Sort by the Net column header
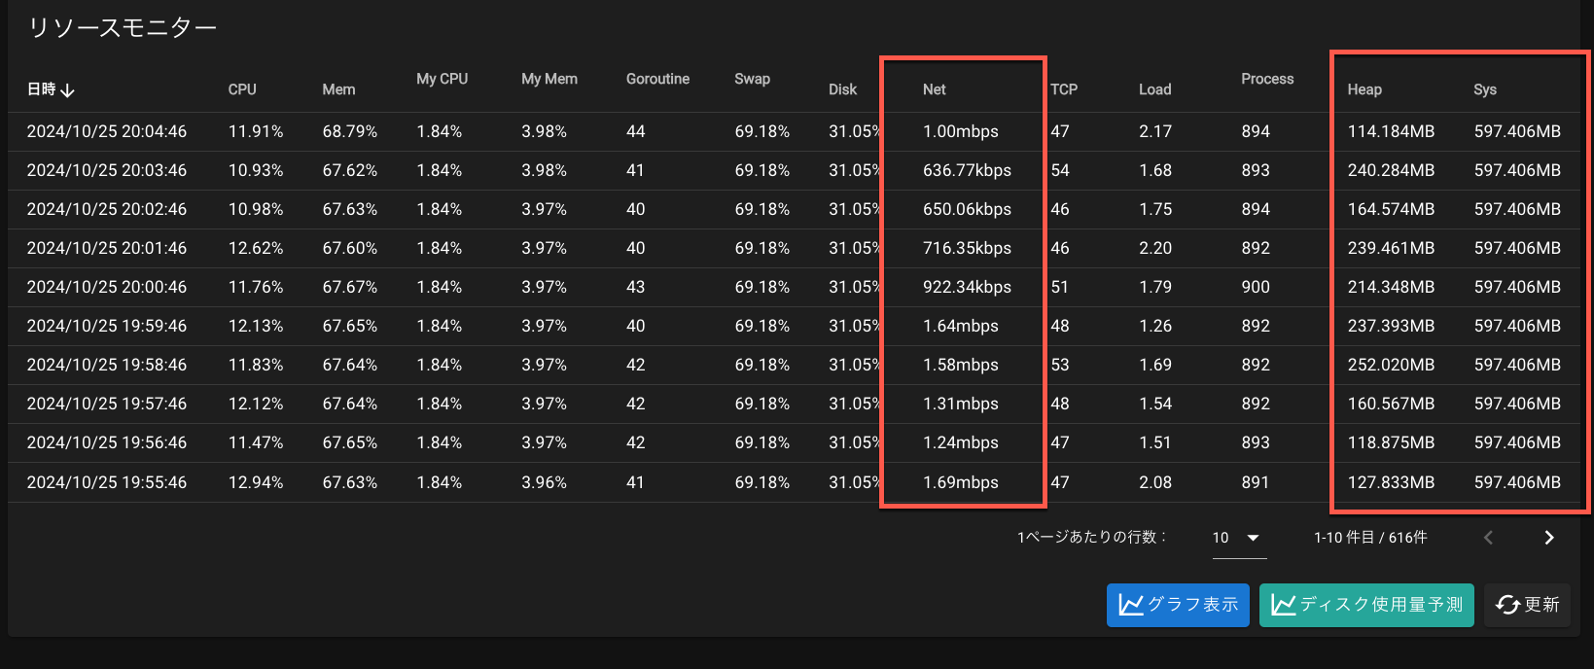This screenshot has height=669, width=1594. pos(934,89)
